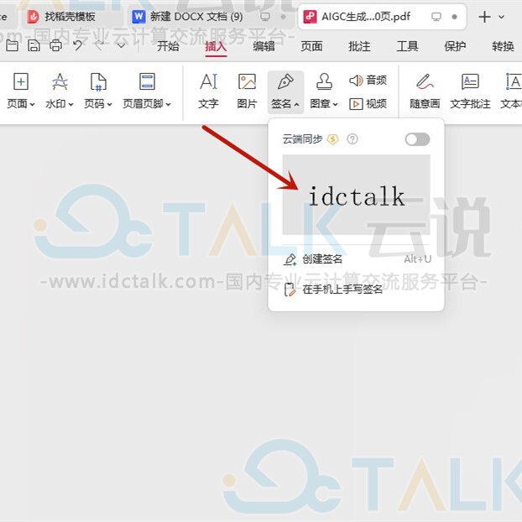522x522 pixels.
Task: Click the plus button to add new tab
Action: (x=484, y=17)
